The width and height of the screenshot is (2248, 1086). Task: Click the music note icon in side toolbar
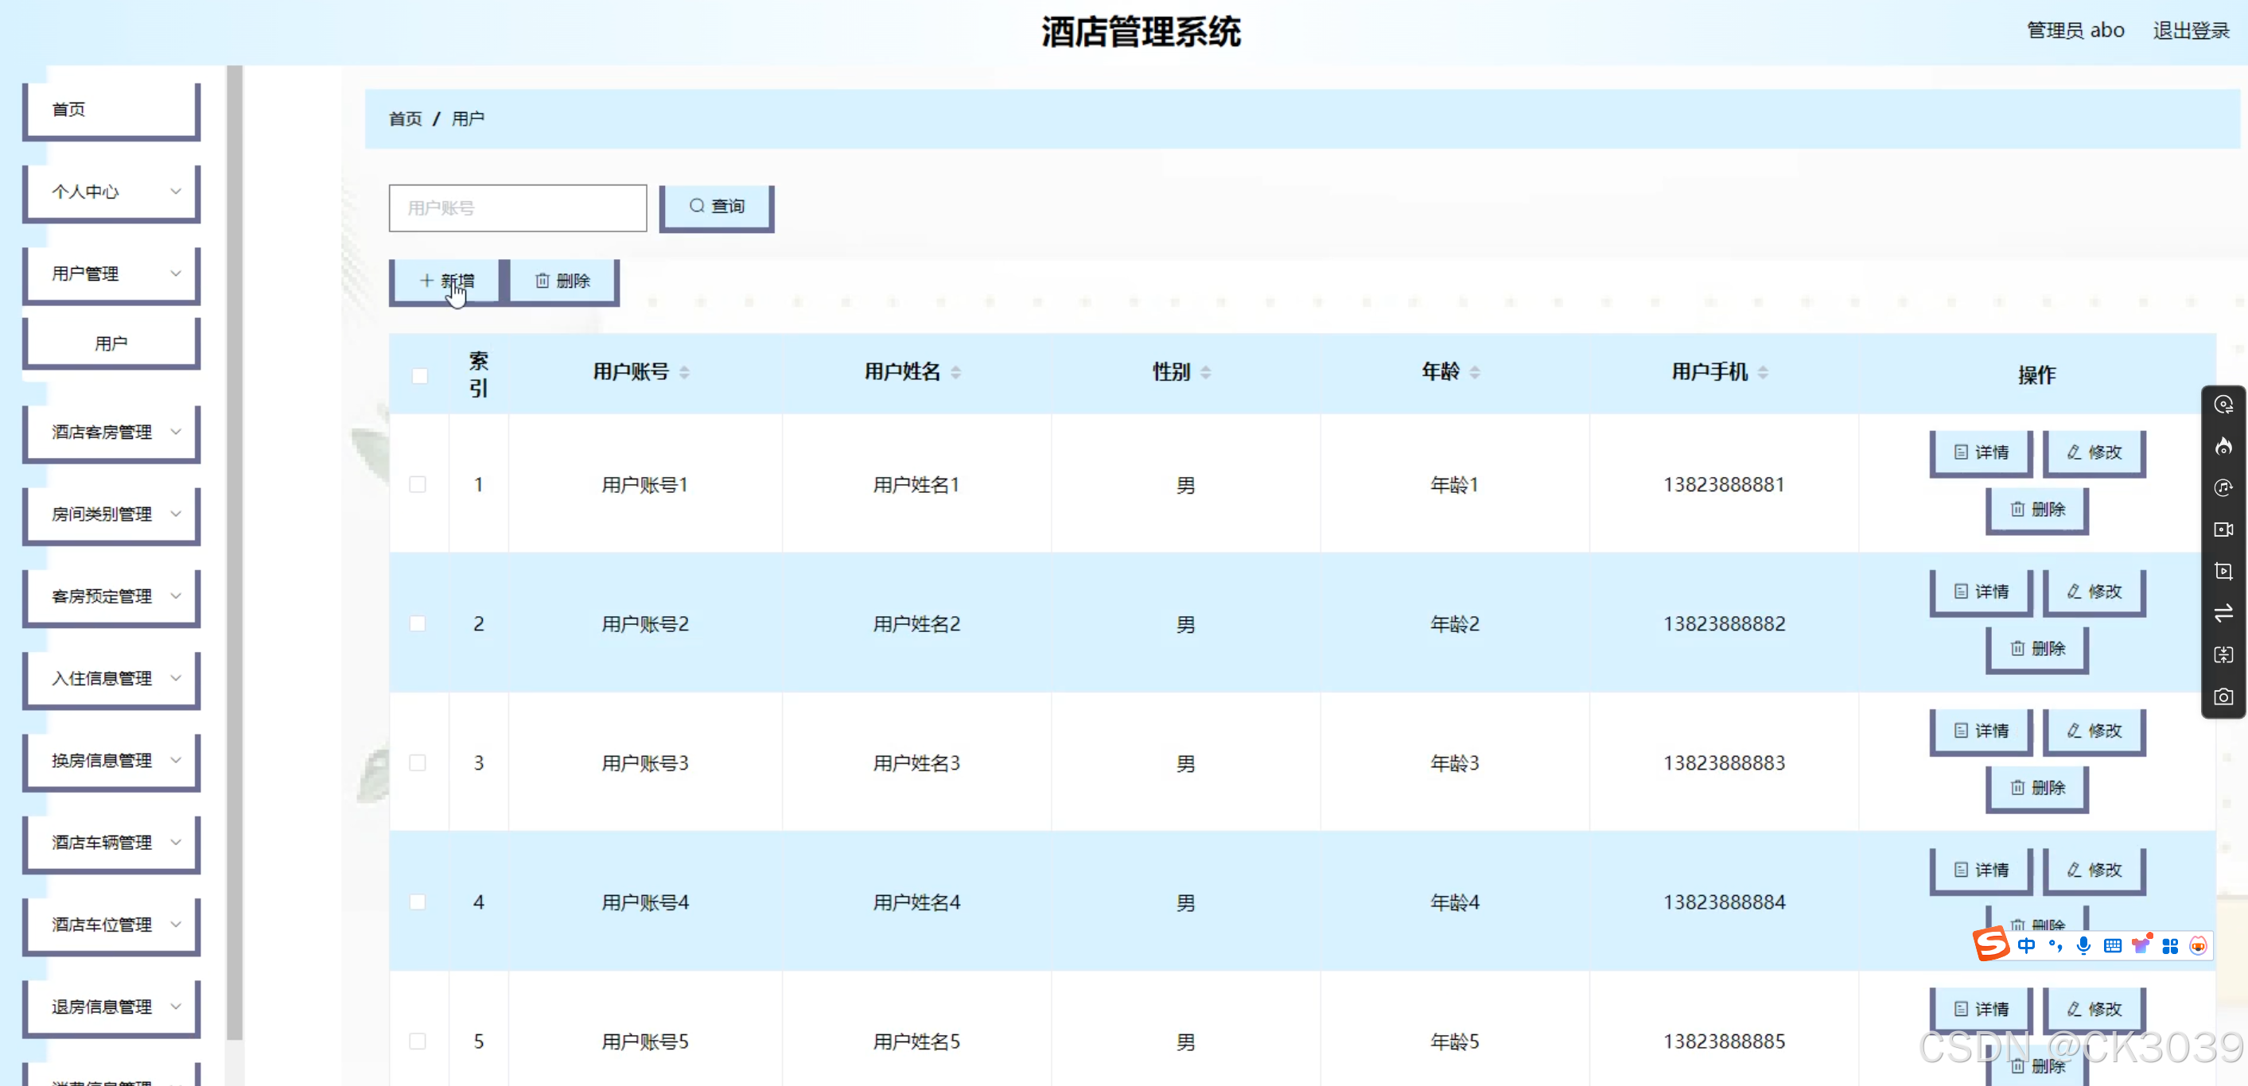[2223, 487]
